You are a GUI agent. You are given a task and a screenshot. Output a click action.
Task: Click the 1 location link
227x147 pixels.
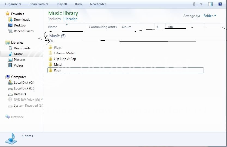(70, 19)
